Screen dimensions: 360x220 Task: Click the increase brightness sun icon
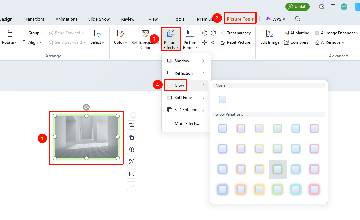coord(205,42)
